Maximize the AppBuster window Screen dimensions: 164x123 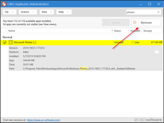[x=150, y=4]
